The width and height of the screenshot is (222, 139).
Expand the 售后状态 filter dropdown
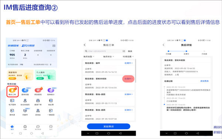point(108,57)
